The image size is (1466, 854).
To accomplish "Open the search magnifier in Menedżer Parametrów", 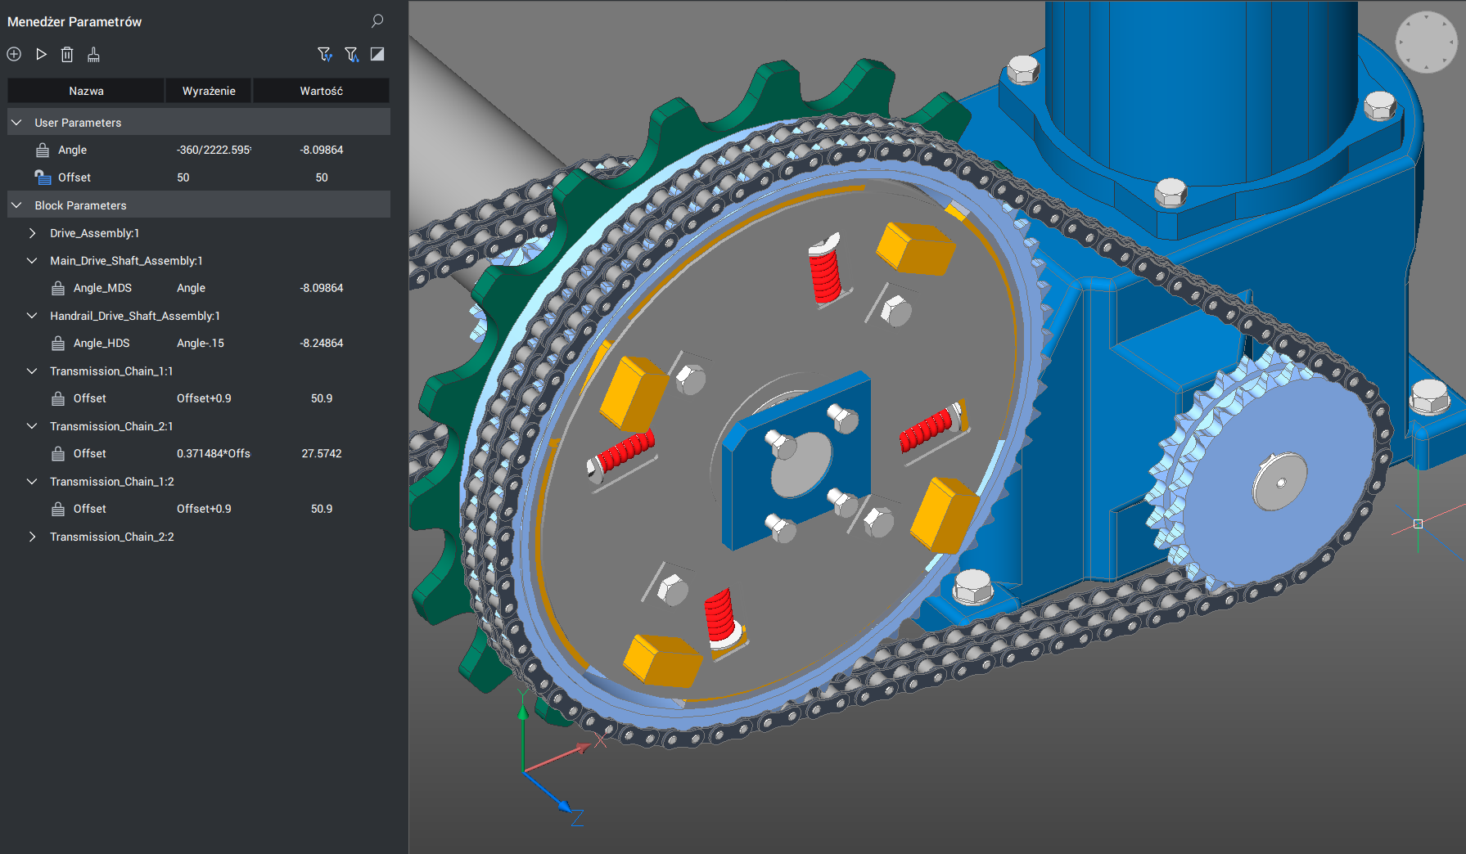I will tap(377, 21).
